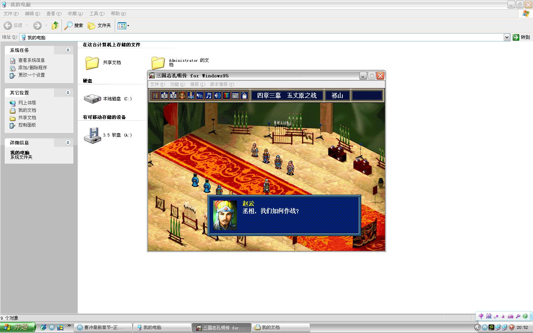Collapse the 其它位置 panel
This screenshot has width=533, height=333.
(x=68, y=92)
